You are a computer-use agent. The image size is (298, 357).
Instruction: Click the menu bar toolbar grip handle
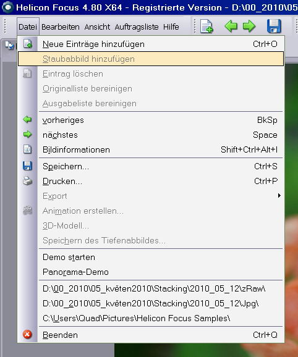pyautogui.click(x=5, y=26)
